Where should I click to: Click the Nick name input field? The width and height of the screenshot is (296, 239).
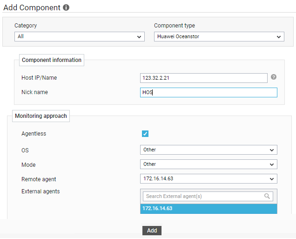coord(209,92)
